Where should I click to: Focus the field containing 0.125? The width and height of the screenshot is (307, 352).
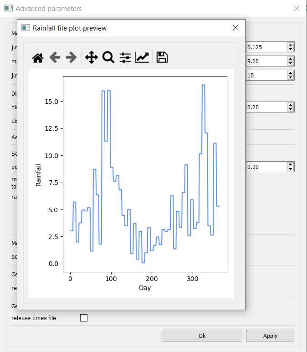click(x=266, y=47)
